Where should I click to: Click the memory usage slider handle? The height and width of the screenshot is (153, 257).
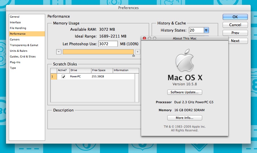pos(133,55)
